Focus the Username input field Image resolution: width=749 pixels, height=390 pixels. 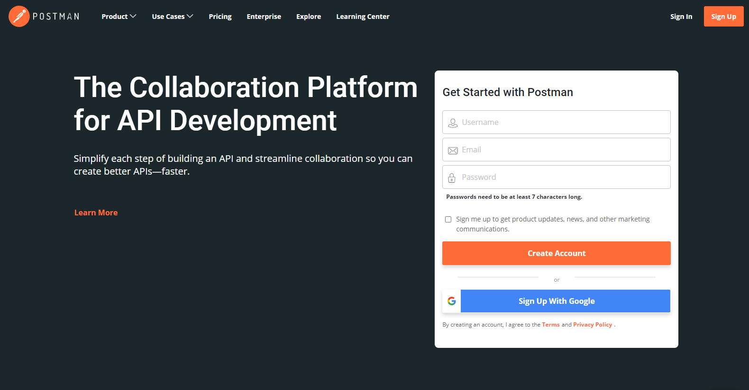(557, 122)
